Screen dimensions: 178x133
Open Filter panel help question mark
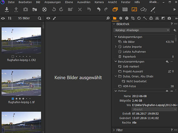172,130
